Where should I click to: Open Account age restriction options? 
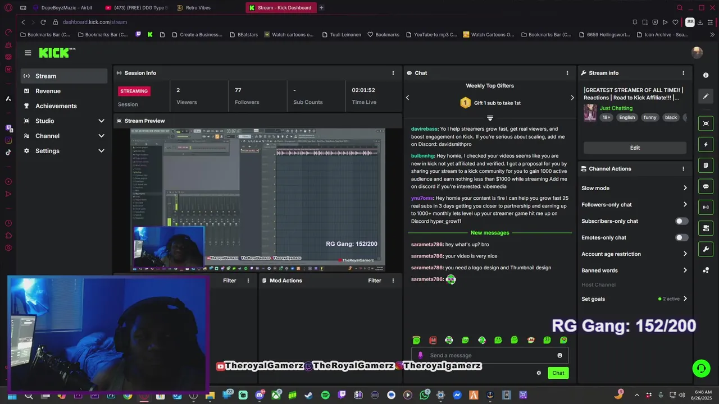click(x=634, y=254)
